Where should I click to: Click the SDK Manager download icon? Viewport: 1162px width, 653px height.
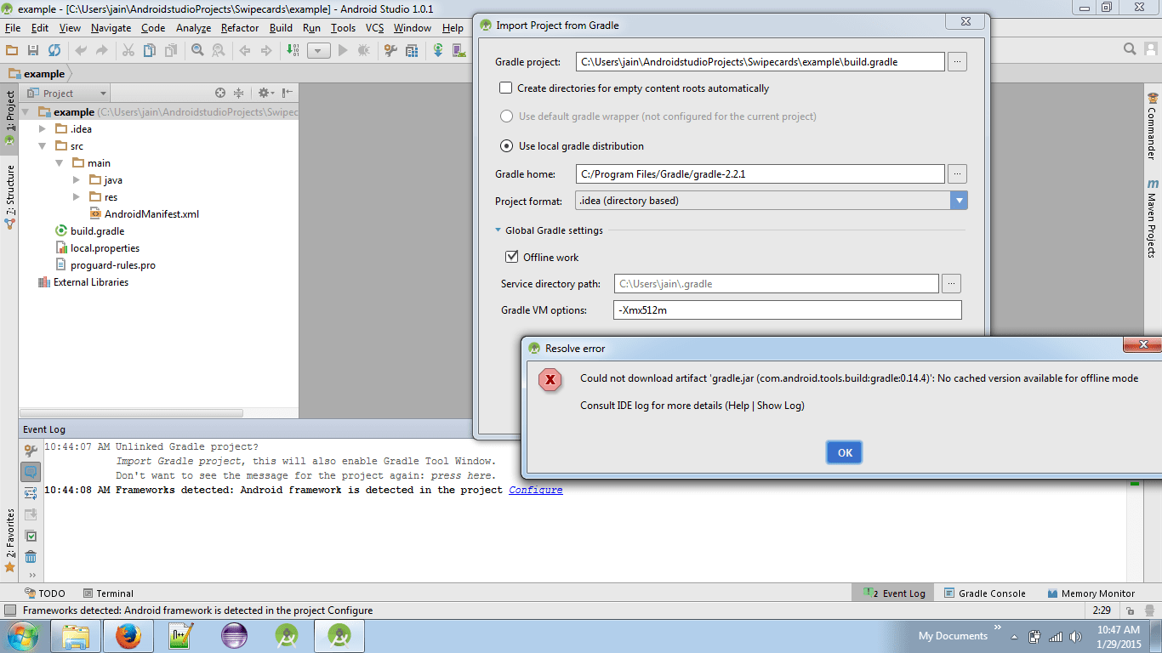[x=438, y=51]
